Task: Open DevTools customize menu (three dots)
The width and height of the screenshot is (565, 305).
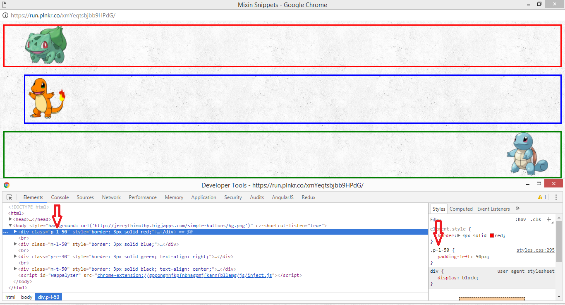Action: coord(556,197)
